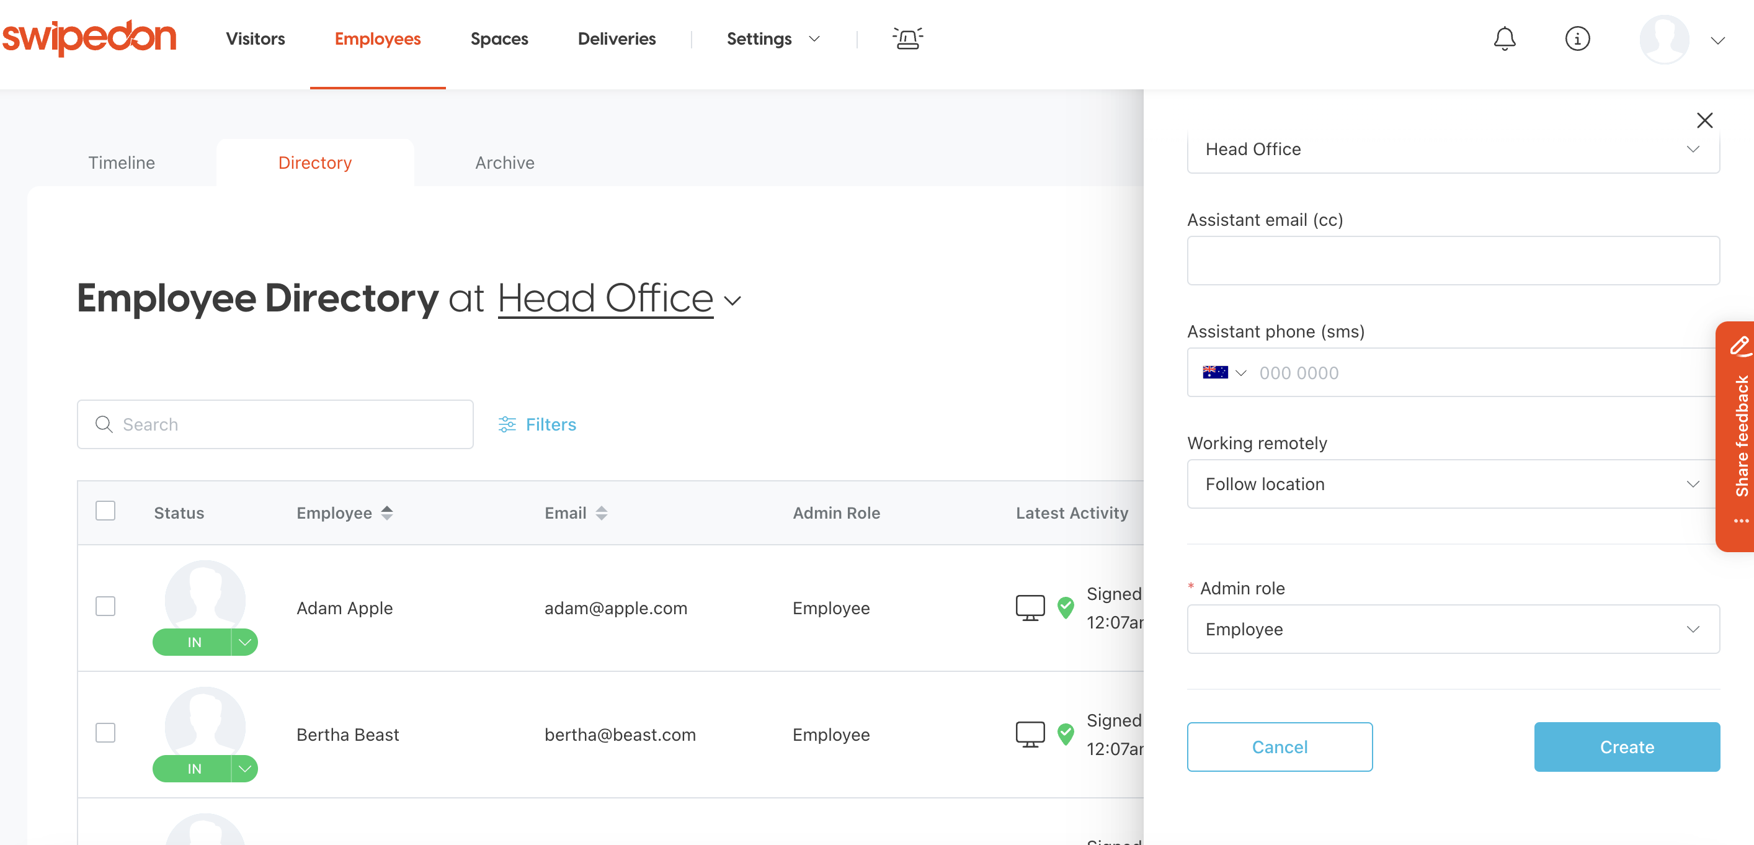Open notifications bell

click(x=1504, y=39)
